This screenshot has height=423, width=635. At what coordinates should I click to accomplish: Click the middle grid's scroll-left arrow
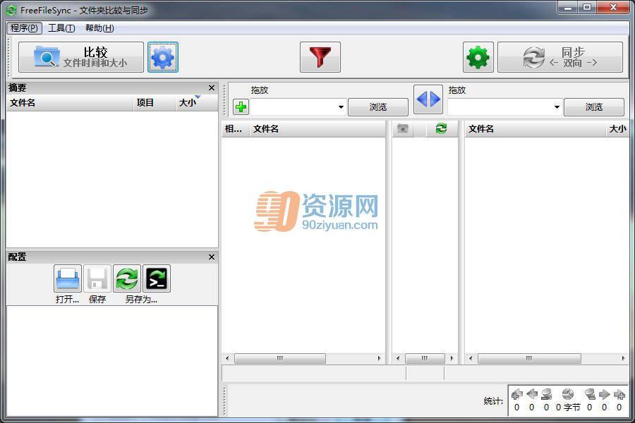(x=398, y=358)
